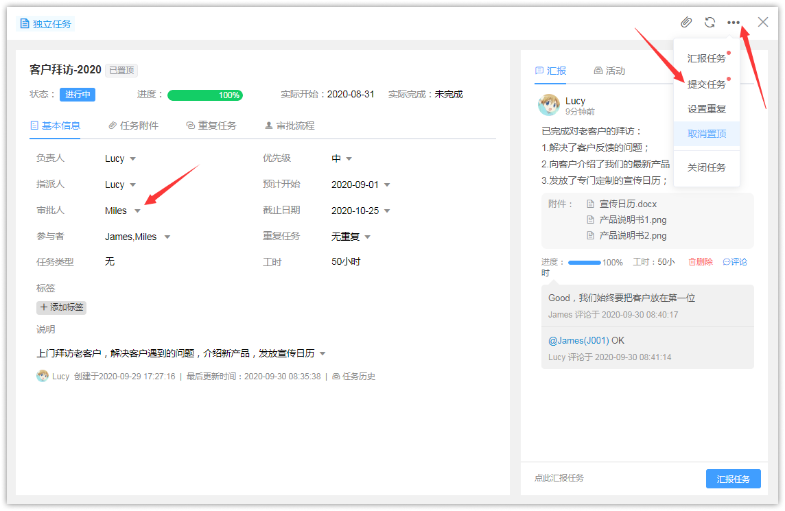Delete the report via 删除 icon

[x=700, y=262]
